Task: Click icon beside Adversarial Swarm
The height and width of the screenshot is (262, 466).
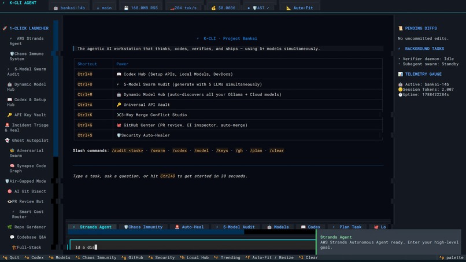Action: tap(12, 151)
